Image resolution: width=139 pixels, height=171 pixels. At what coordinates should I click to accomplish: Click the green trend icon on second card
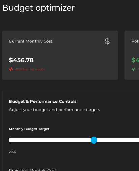click(x=134, y=69)
